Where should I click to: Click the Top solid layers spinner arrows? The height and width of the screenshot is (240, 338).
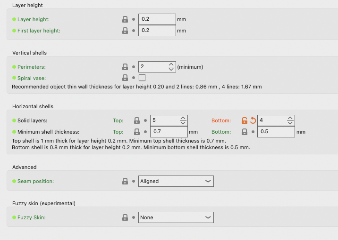coord(184,120)
